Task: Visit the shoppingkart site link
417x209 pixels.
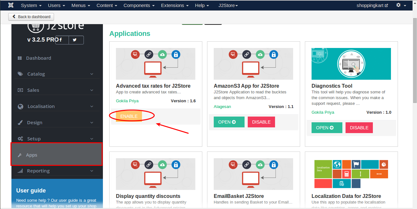Action: (372, 5)
